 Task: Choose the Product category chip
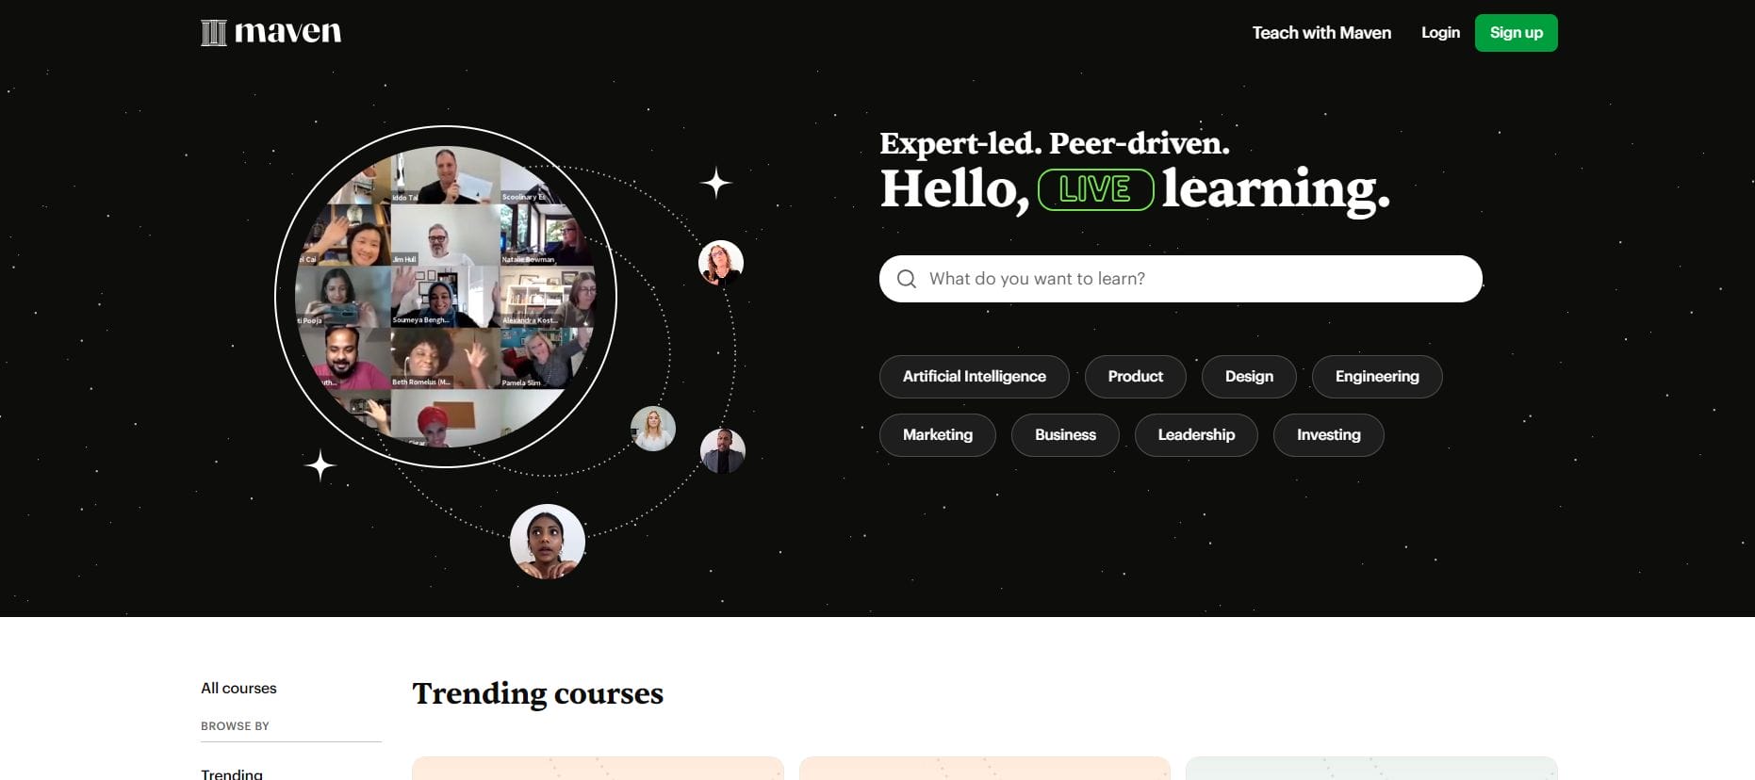click(x=1135, y=377)
